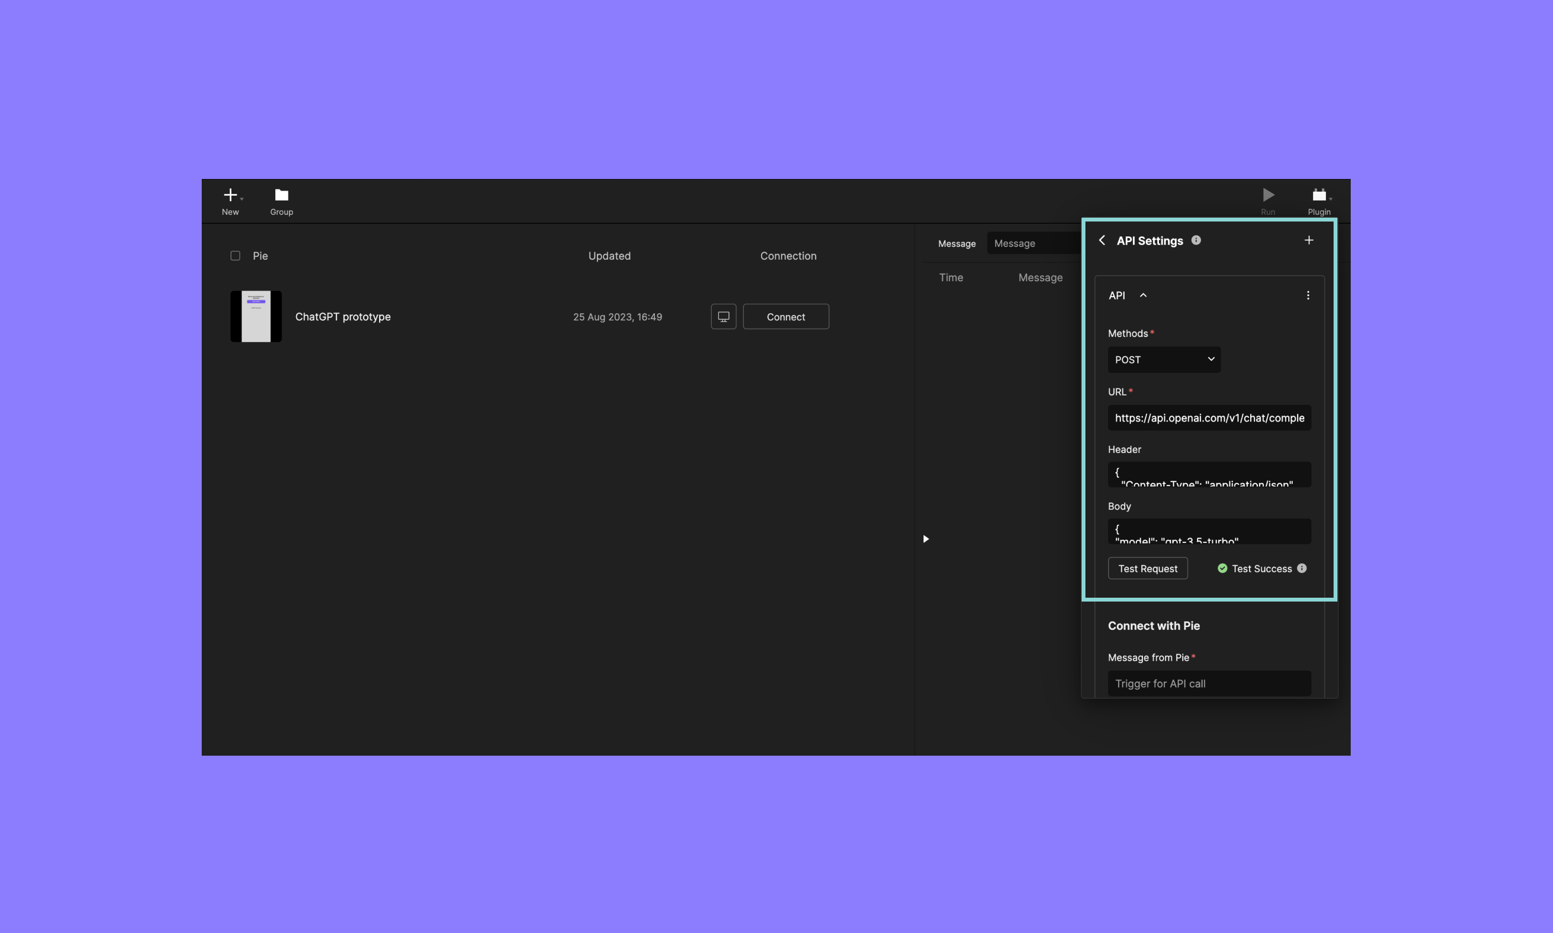Screen dimensions: 1553x933
Task: Click the Connect button for ChatGPT prototype
Action: pos(785,316)
